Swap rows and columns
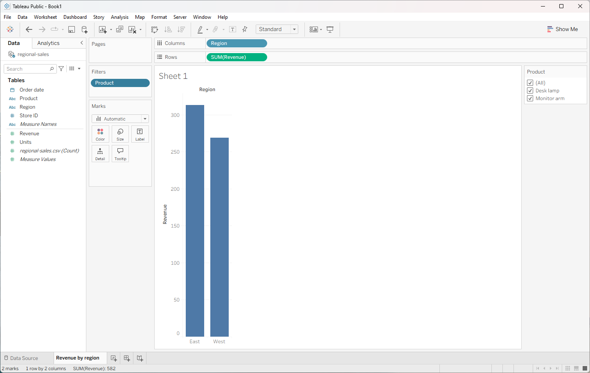Screen dimensions: 590x373 (x=155, y=29)
